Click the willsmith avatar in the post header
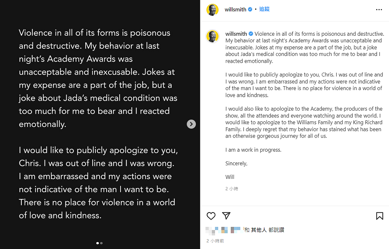 tap(212, 10)
